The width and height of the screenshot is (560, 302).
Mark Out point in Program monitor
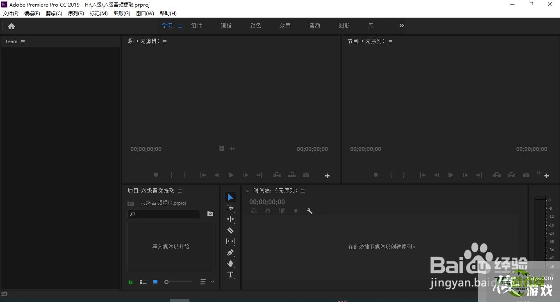pyautogui.click(x=404, y=175)
